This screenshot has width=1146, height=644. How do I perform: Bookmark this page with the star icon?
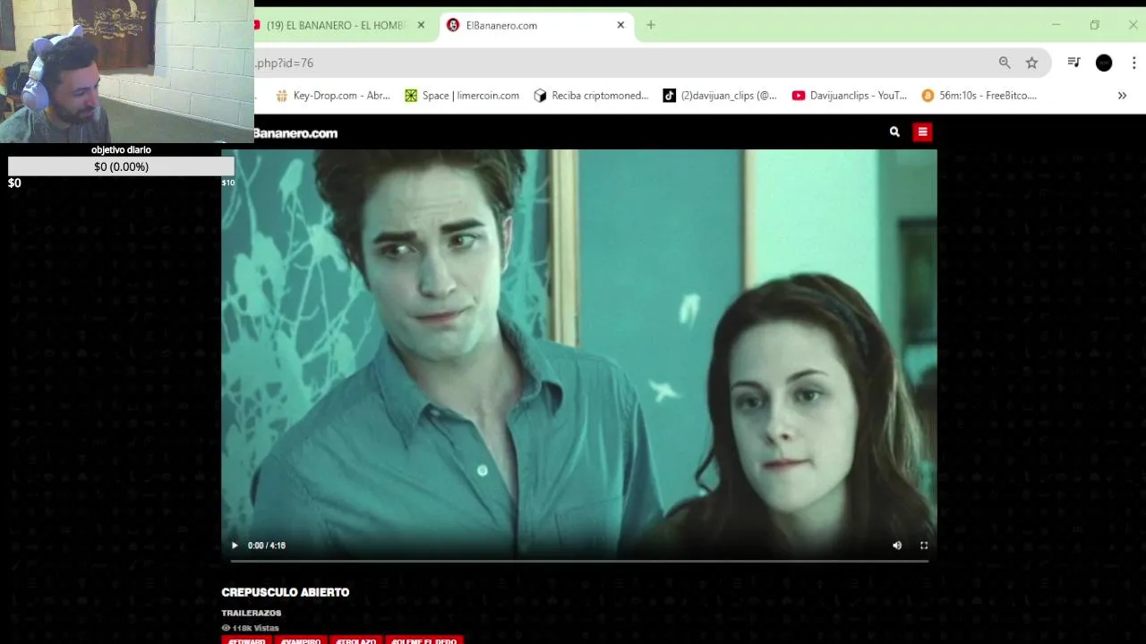(1031, 63)
